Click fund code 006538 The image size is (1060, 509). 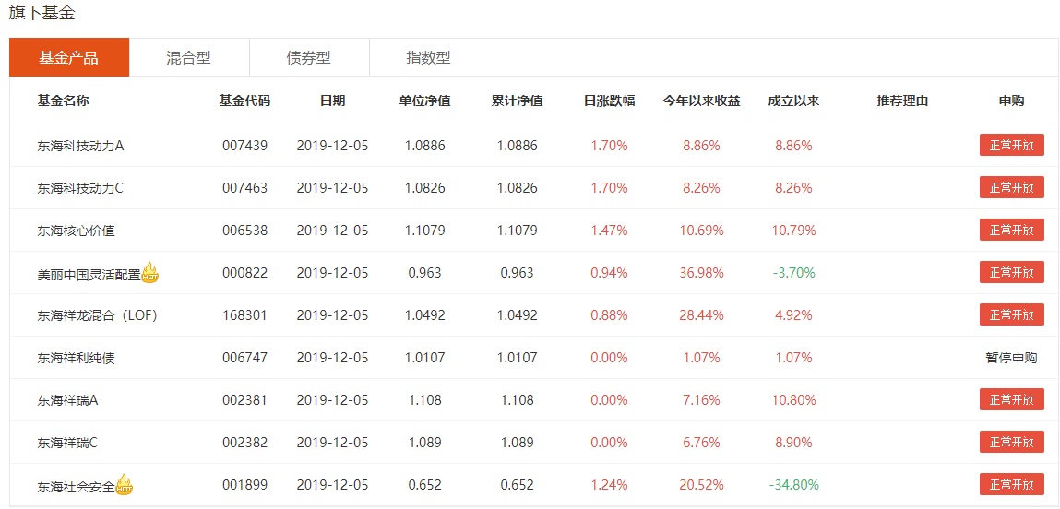(244, 231)
